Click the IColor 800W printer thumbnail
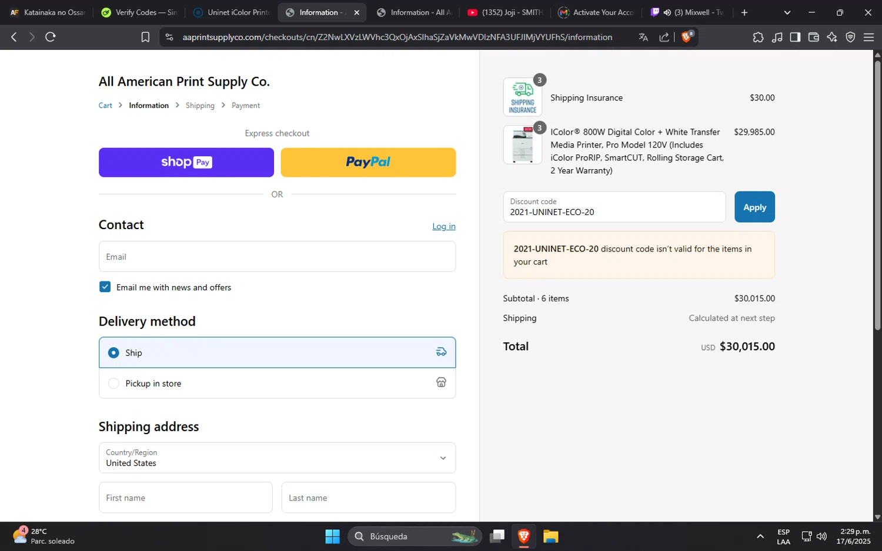The width and height of the screenshot is (882, 551). (x=523, y=145)
